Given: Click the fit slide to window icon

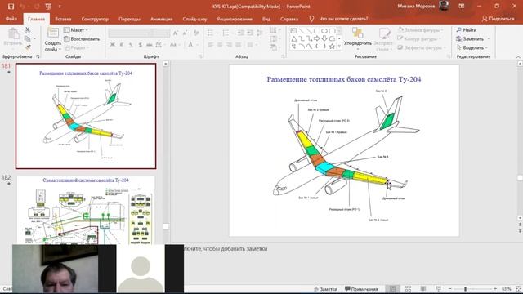Looking at the screenshot, I should pos(518,288).
